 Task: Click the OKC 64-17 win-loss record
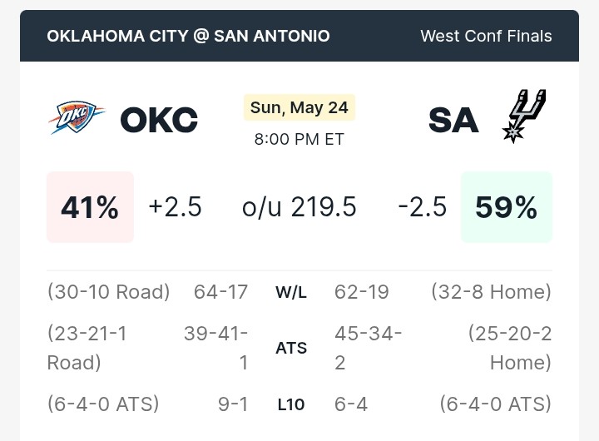tap(220, 292)
